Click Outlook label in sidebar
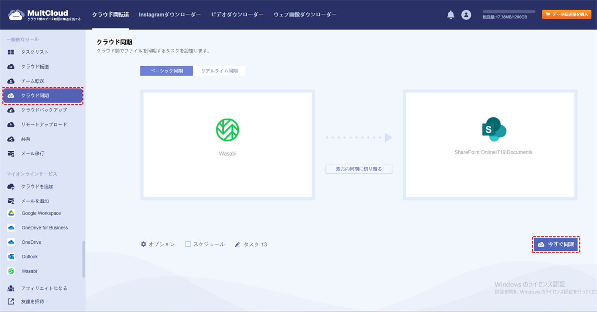Screen dimensions: 597x312 click(x=30, y=257)
